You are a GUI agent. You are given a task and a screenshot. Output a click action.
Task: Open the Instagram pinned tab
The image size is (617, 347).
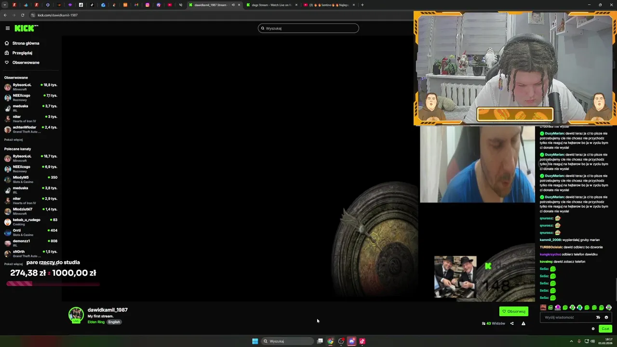pos(148,5)
